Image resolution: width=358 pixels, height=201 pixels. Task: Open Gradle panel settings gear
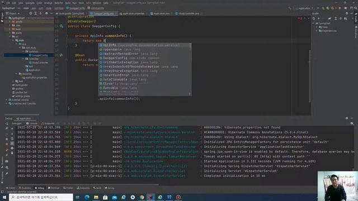[347, 13]
